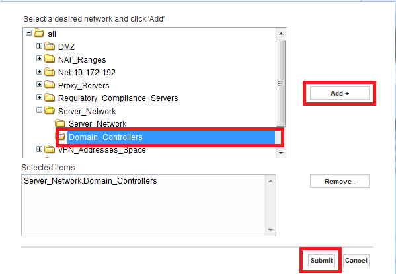Click the Proxy_Servers folder icon
The width and height of the screenshot is (396, 274).
coord(50,85)
